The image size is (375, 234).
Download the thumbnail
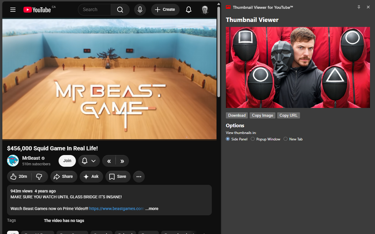click(x=237, y=115)
